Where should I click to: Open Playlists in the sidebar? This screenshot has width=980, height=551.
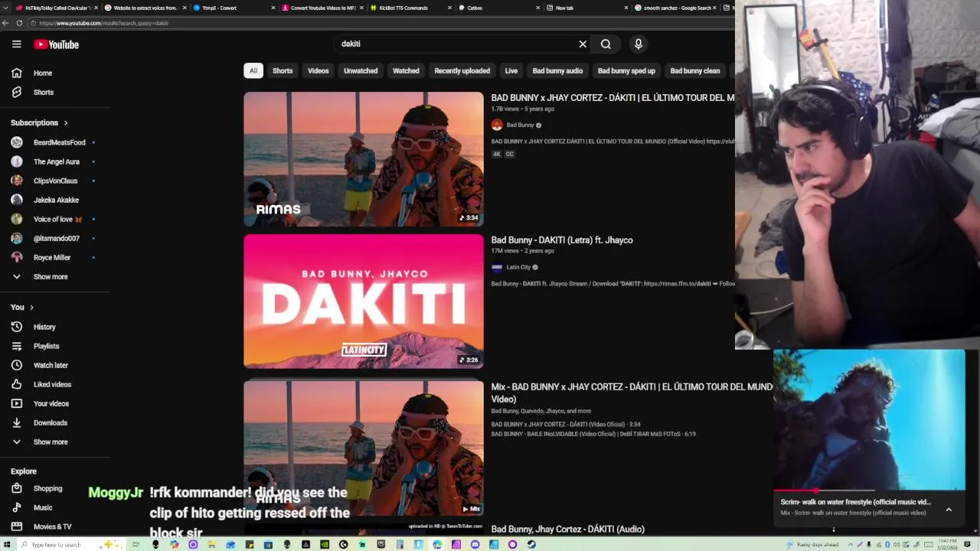point(46,346)
